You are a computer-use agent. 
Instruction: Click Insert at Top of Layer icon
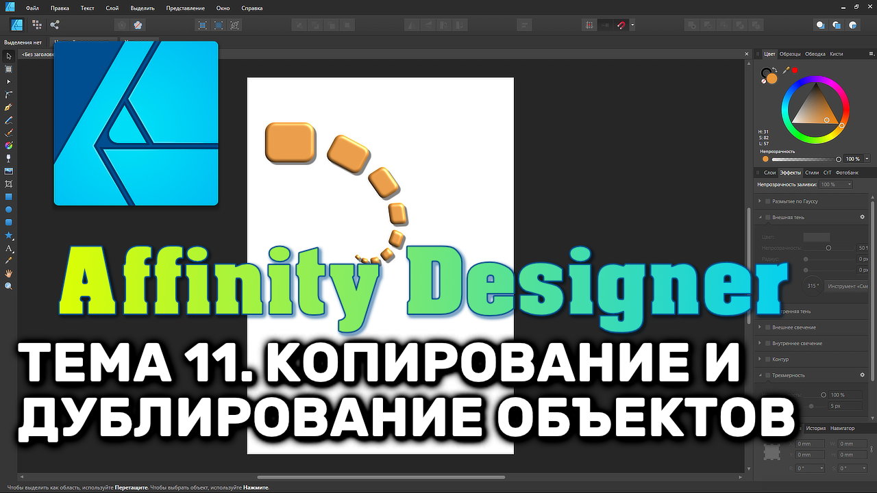837,25
